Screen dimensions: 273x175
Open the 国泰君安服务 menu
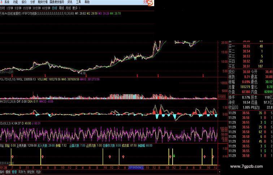tap(57, 2)
